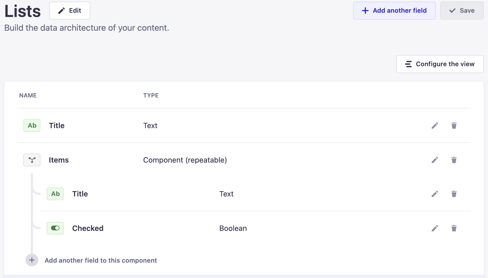
Task: Edit the Items component field
Action: 435,160
